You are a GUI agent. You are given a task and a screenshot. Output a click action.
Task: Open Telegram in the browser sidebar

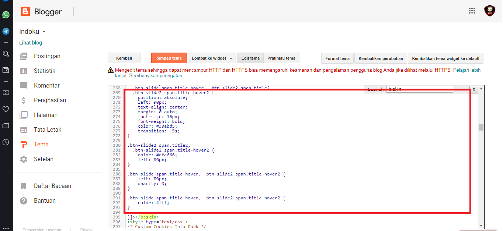(6, 31)
